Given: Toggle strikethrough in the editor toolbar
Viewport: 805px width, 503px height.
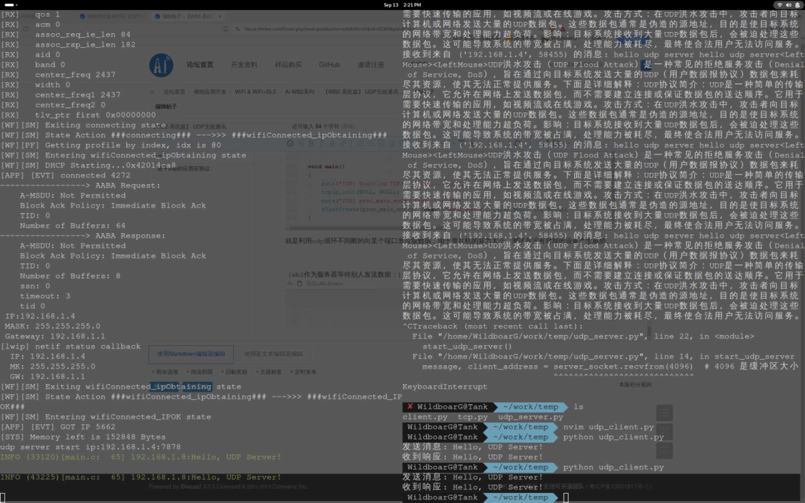Looking at the screenshot, I should (332, 143).
